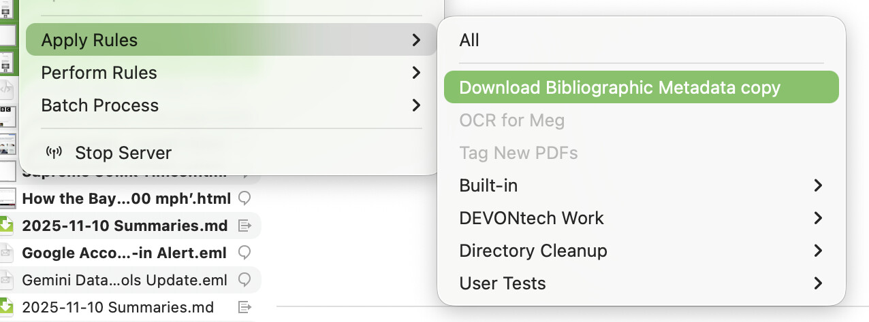Click the speech bubble icon for How the Bay html
The width and height of the screenshot is (869, 322).
point(244,198)
